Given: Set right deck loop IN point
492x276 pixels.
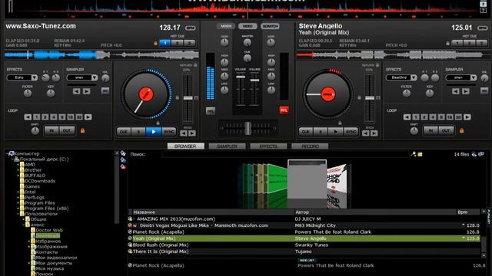Looking at the screenshot, I should (x=430, y=130).
